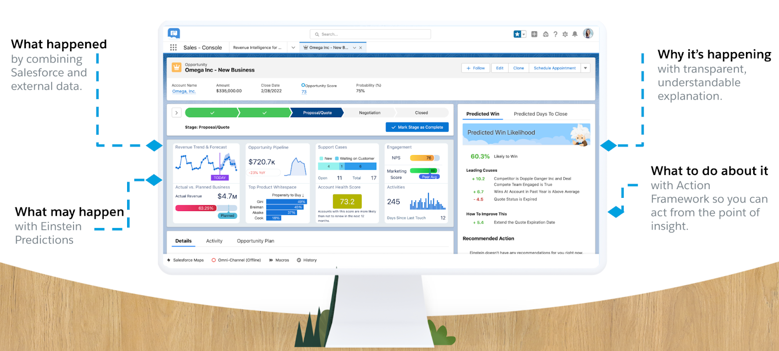Click the Sales - Console app name
Screen dimensions: 779x351
203,48
